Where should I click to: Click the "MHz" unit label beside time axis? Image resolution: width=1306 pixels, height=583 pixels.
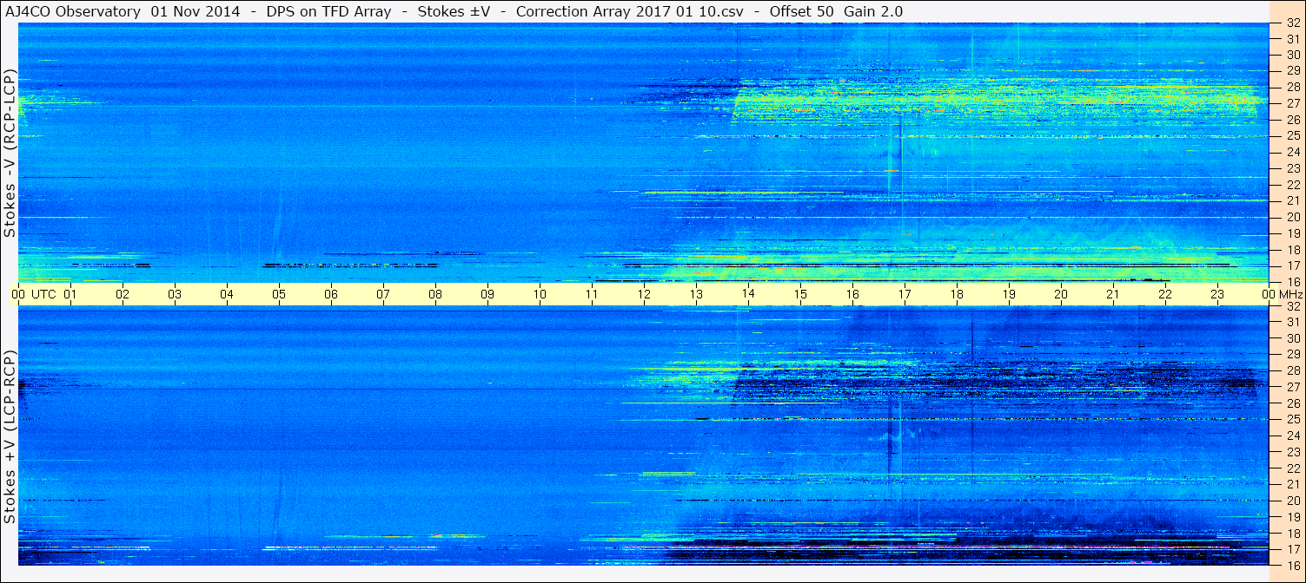[1290, 294]
